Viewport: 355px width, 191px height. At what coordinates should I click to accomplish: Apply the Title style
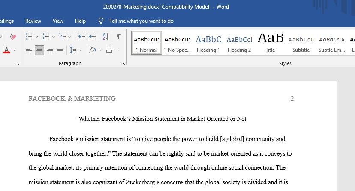pos(270,43)
